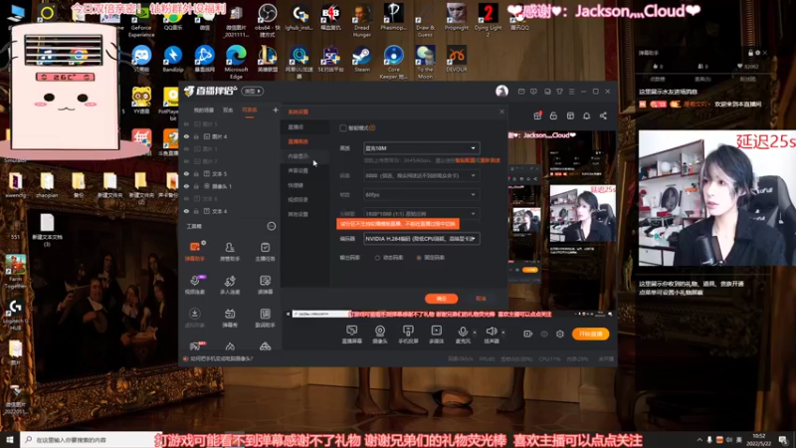
Task: Click the help icon next to 智能模式
Action: (x=372, y=128)
